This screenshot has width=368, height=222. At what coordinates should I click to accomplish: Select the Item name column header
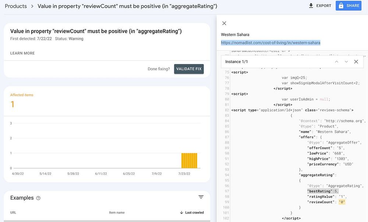(117, 213)
